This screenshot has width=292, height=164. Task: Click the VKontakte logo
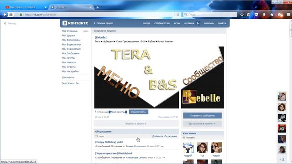click(75, 23)
